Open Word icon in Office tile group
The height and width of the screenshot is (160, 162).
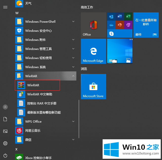[x=120, y=16]
